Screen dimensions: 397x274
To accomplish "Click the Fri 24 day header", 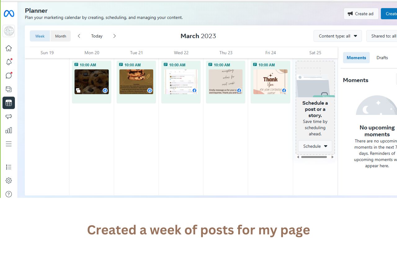I will coord(270,53).
